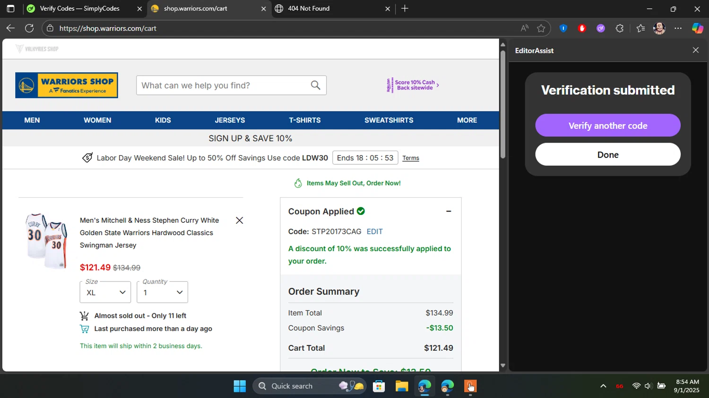709x398 pixels.
Task: Go back using the browser back arrow
Action: tap(10, 28)
